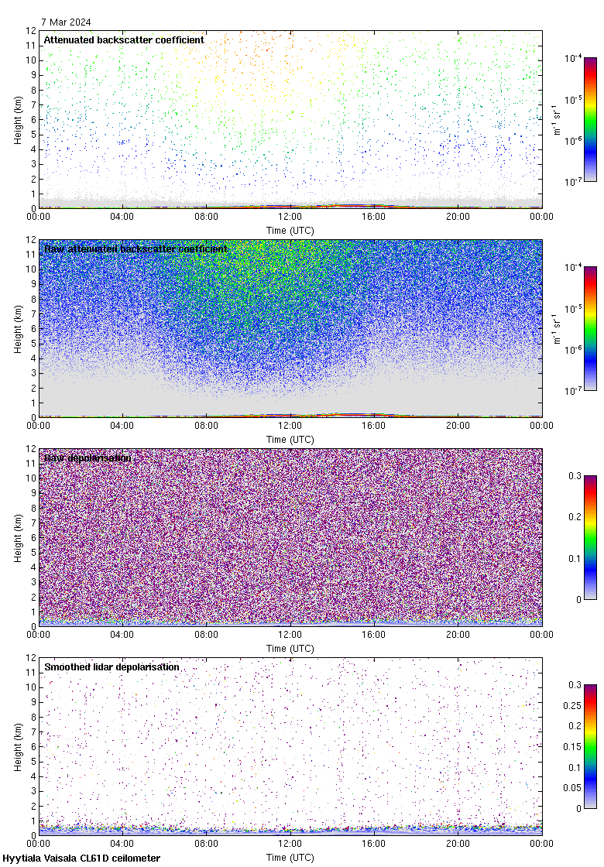Click the "7 Mar 2024" date label
This screenshot has width=604, height=867.
click(x=66, y=22)
